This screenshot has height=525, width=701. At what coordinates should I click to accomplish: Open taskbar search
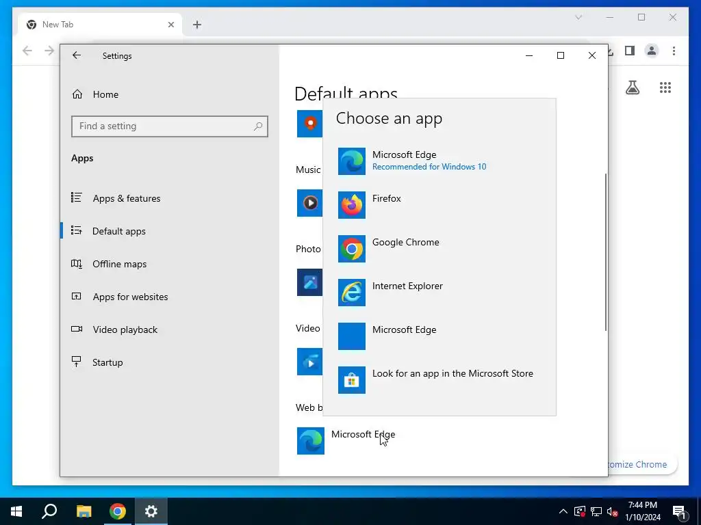click(x=49, y=511)
